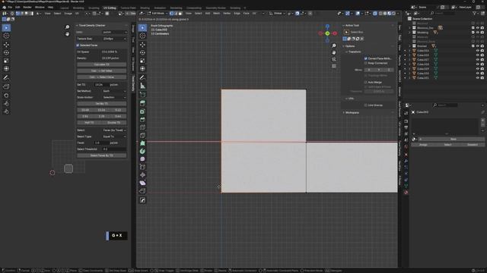
Task: Select the Rotate tool in the UV editor toolbar
Action: (6, 52)
